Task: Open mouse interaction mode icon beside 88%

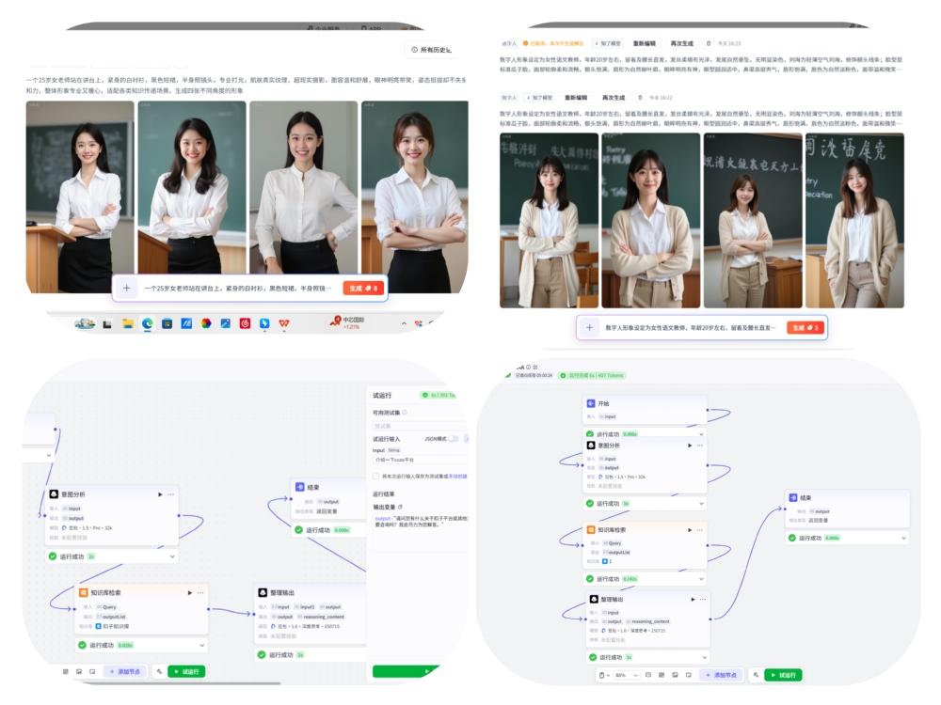Action: [603, 675]
